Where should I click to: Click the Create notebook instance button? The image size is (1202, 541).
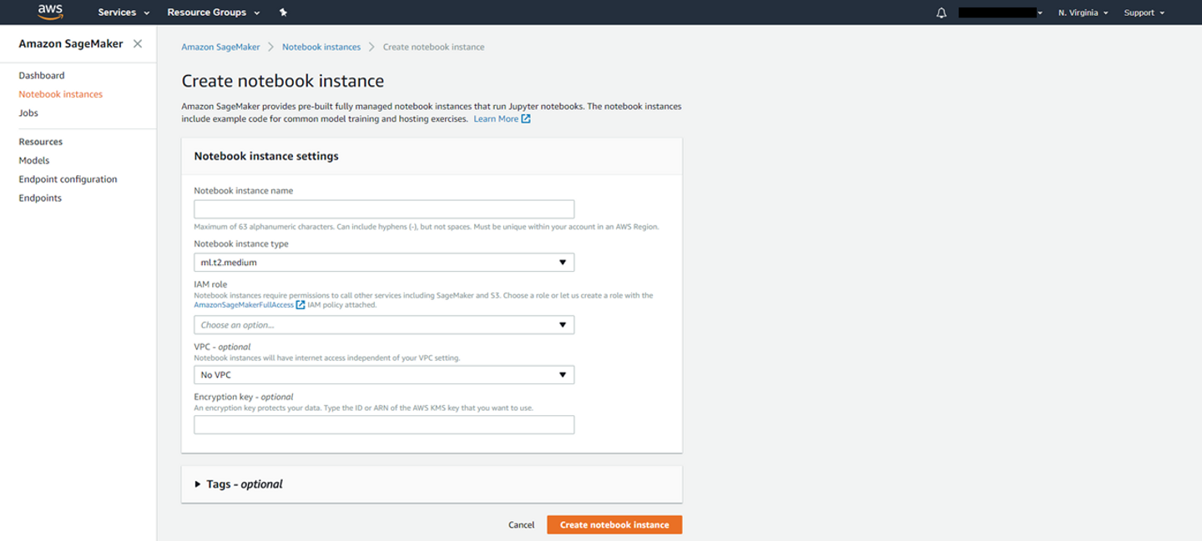click(x=614, y=525)
